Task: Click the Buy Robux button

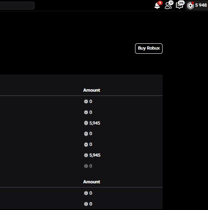Action: pos(149,48)
